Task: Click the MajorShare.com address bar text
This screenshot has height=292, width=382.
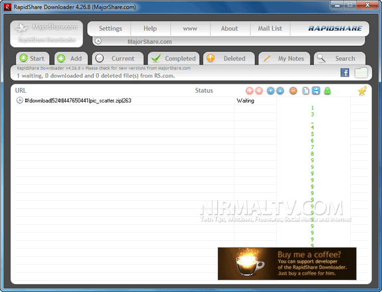Action: tap(149, 42)
